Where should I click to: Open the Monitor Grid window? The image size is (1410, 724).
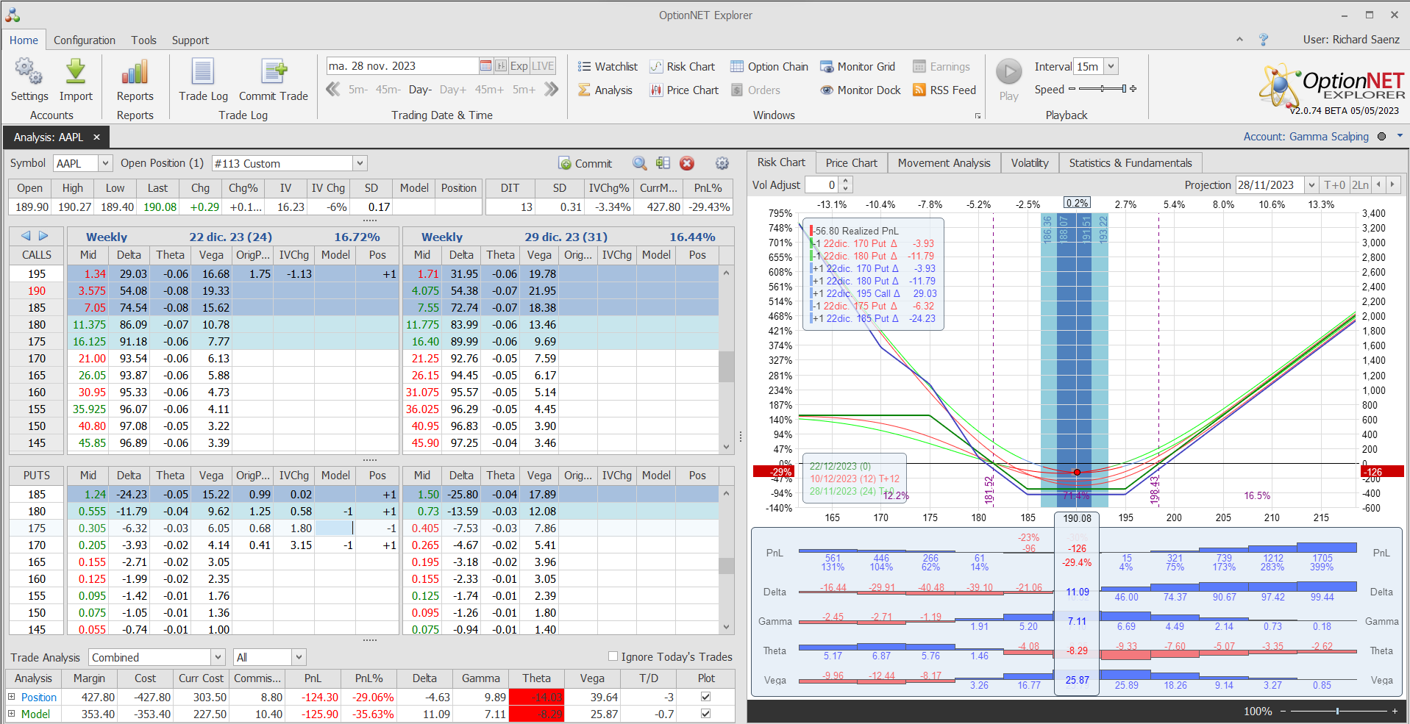(858, 67)
